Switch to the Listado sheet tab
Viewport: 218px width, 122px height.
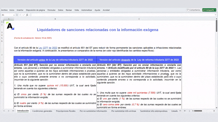coord(174,111)
